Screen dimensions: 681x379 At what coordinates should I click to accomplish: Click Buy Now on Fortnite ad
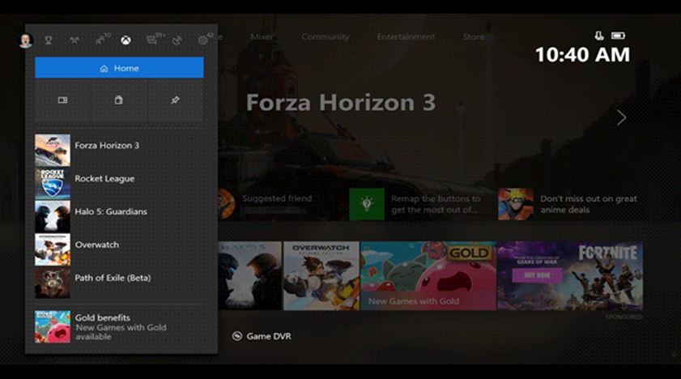point(537,275)
